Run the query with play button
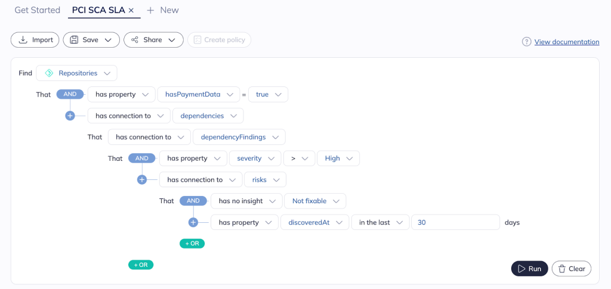The height and width of the screenshot is (289, 611). click(x=529, y=269)
